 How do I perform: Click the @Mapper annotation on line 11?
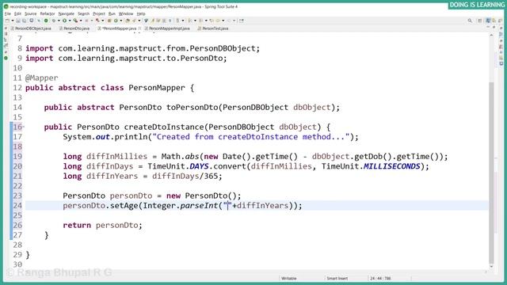point(42,78)
